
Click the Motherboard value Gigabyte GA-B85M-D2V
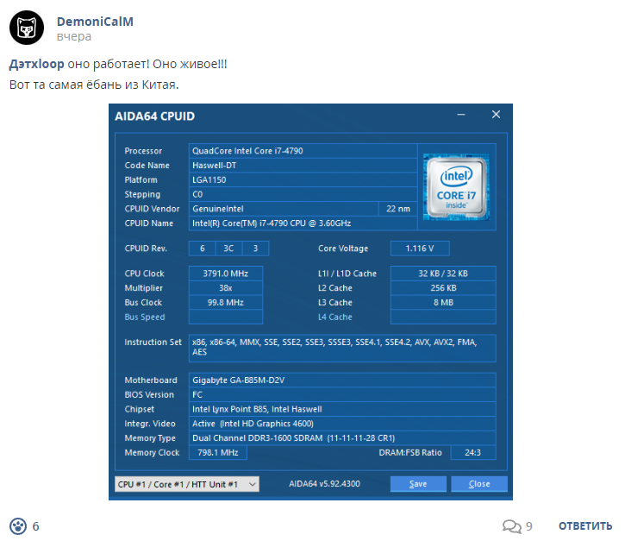[x=342, y=380]
